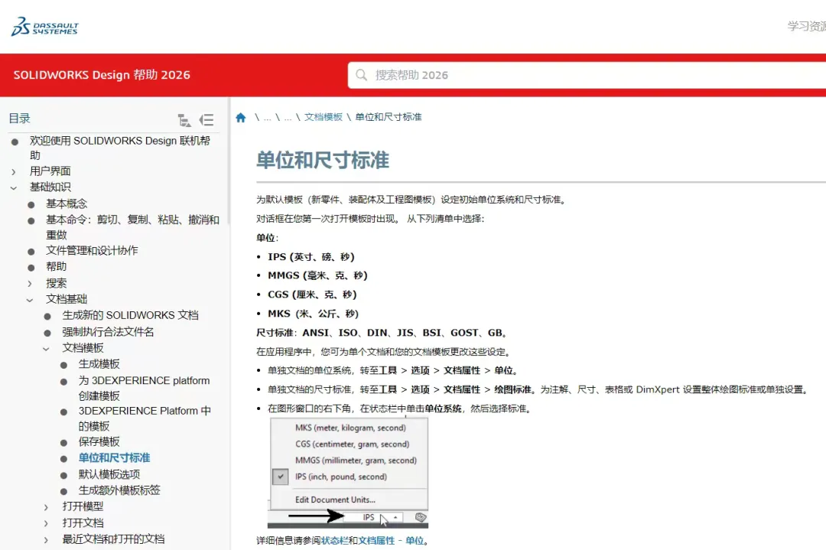Expand the 打开模型 tree node

(47, 507)
